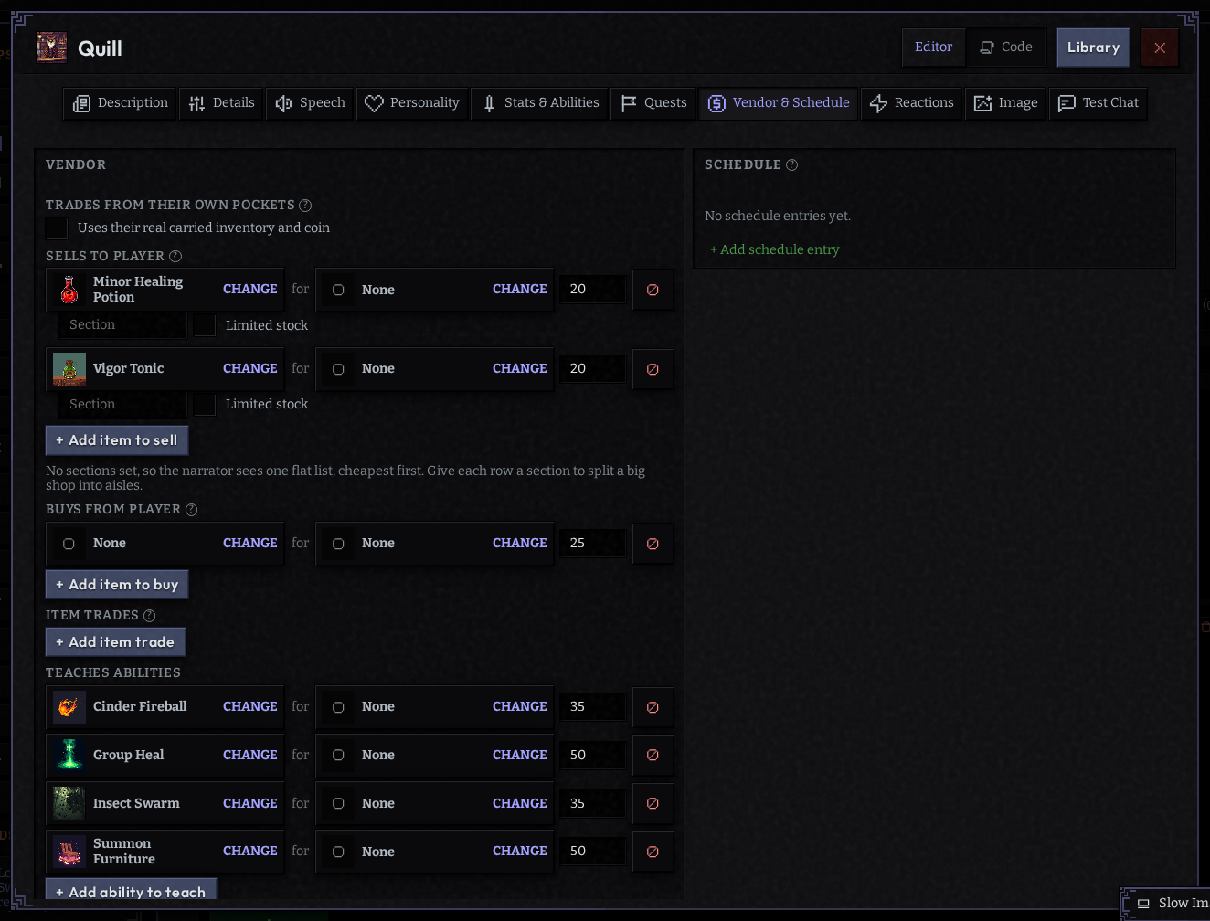Show help icon next to Schedule heading
The image size is (1210, 921).
tap(792, 165)
